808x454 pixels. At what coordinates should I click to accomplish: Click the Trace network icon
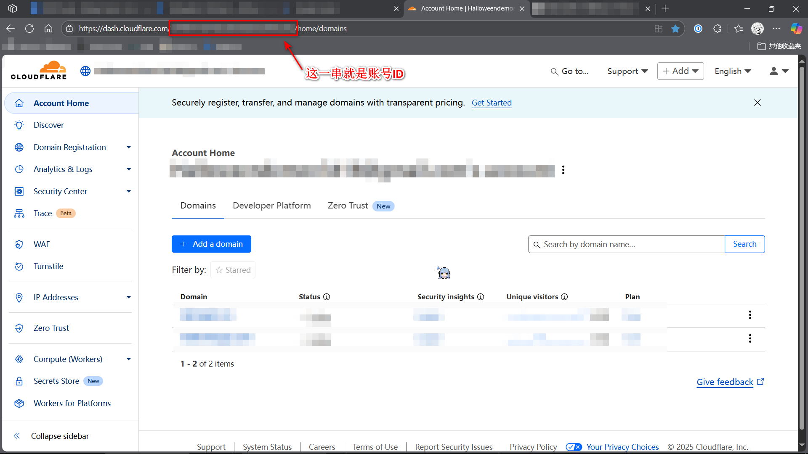pos(19,214)
